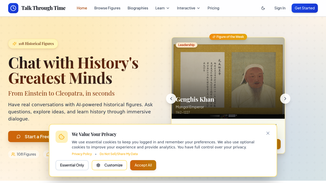Navigate to the Biographies section
This screenshot has height=183, width=326.
(138, 8)
